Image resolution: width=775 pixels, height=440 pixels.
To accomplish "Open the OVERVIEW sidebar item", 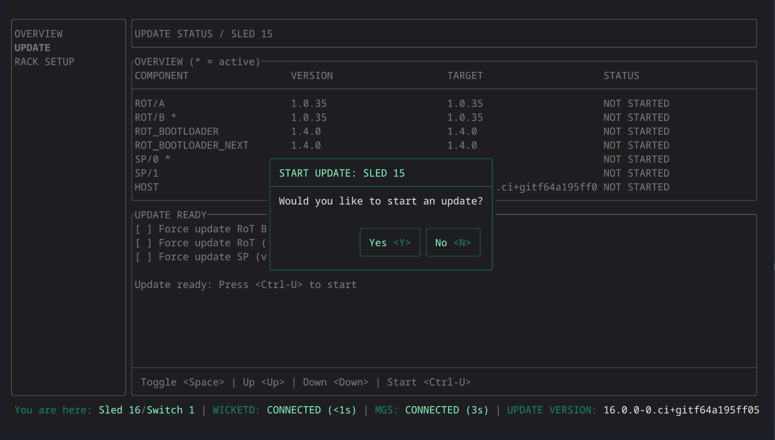I will coord(38,34).
